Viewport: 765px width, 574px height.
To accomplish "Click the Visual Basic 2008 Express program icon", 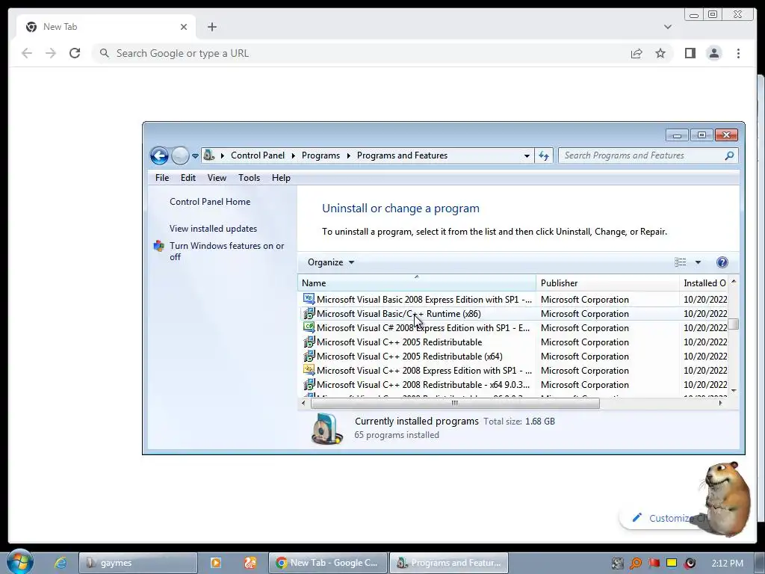I will click(x=309, y=299).
